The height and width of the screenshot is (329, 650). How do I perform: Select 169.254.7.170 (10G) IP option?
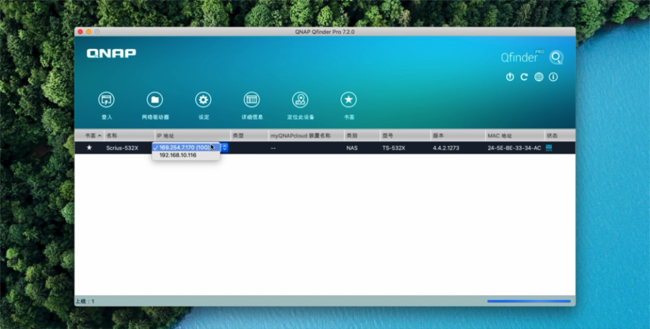[x=186, y=147]
